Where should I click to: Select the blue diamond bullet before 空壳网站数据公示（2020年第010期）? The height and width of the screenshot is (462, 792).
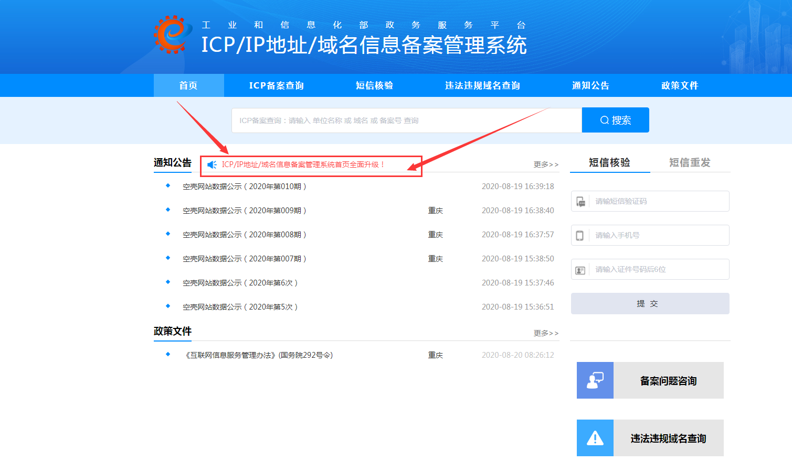click(167, 186)
